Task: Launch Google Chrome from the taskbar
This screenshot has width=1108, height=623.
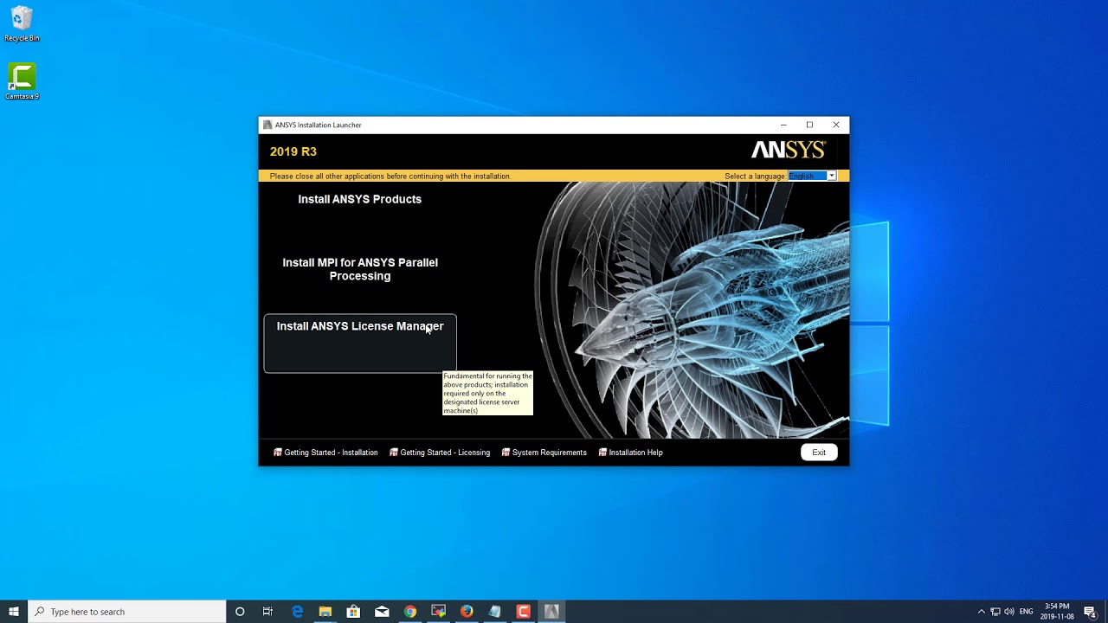Action: coord(410,612)
